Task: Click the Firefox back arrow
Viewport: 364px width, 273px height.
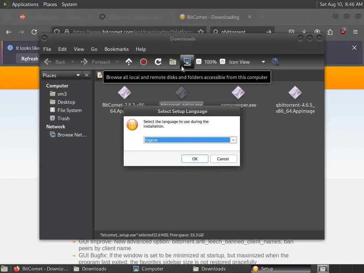Action: (x=9, y=32)
